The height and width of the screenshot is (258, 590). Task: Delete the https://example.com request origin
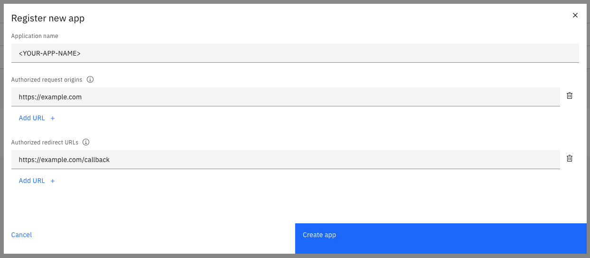coord(570,96)
